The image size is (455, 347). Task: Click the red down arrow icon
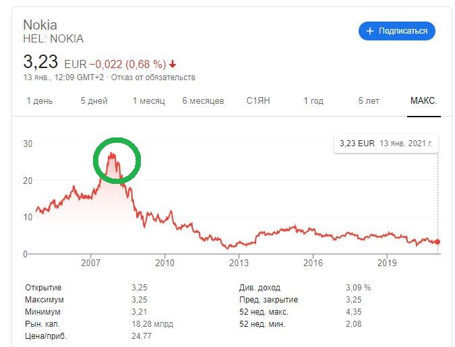173,65
